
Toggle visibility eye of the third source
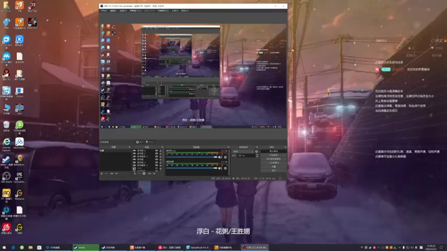point(156,157)
